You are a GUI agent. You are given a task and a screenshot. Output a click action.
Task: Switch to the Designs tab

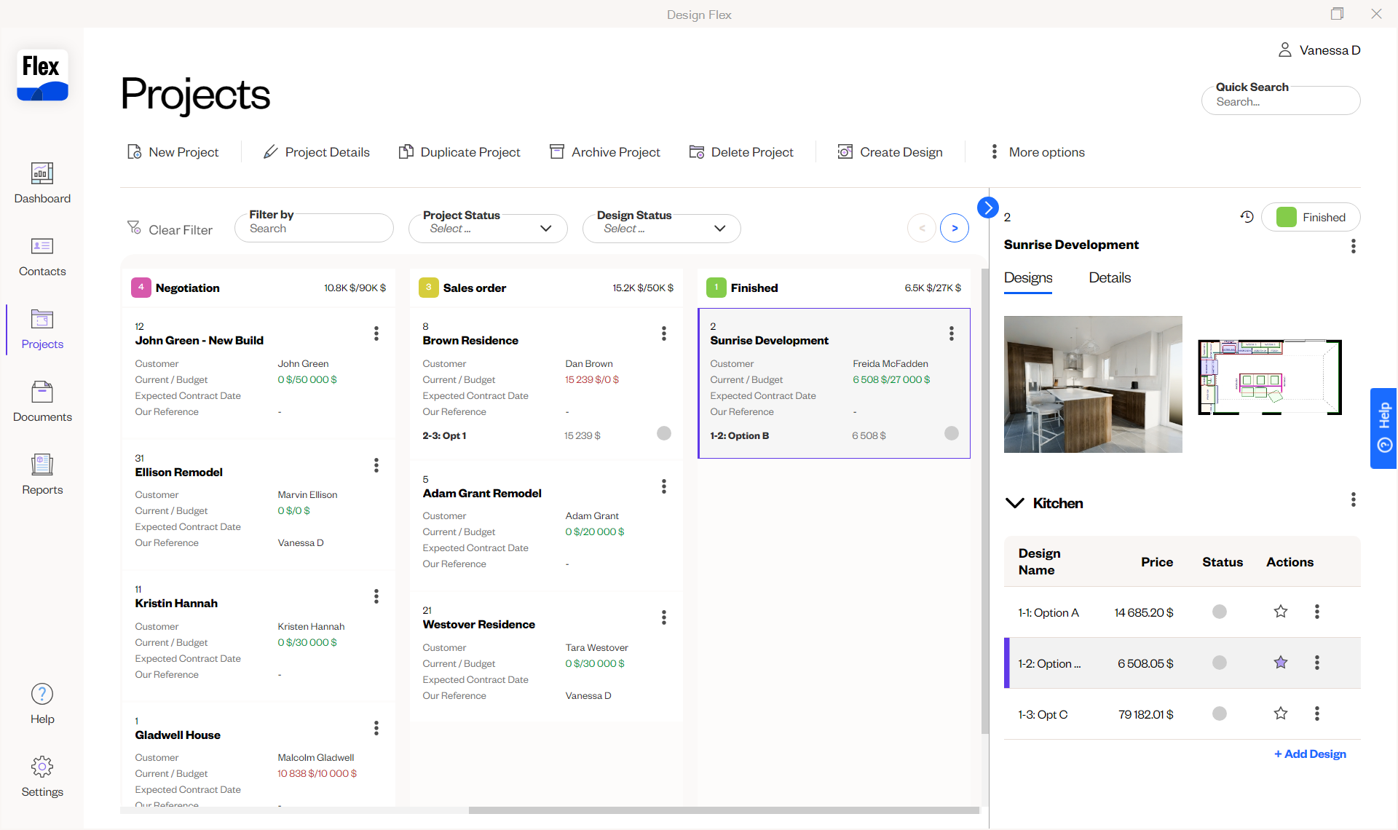pos(1028,278)
